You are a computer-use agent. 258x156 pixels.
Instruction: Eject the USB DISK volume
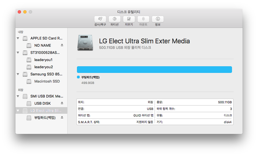[62, 103]
